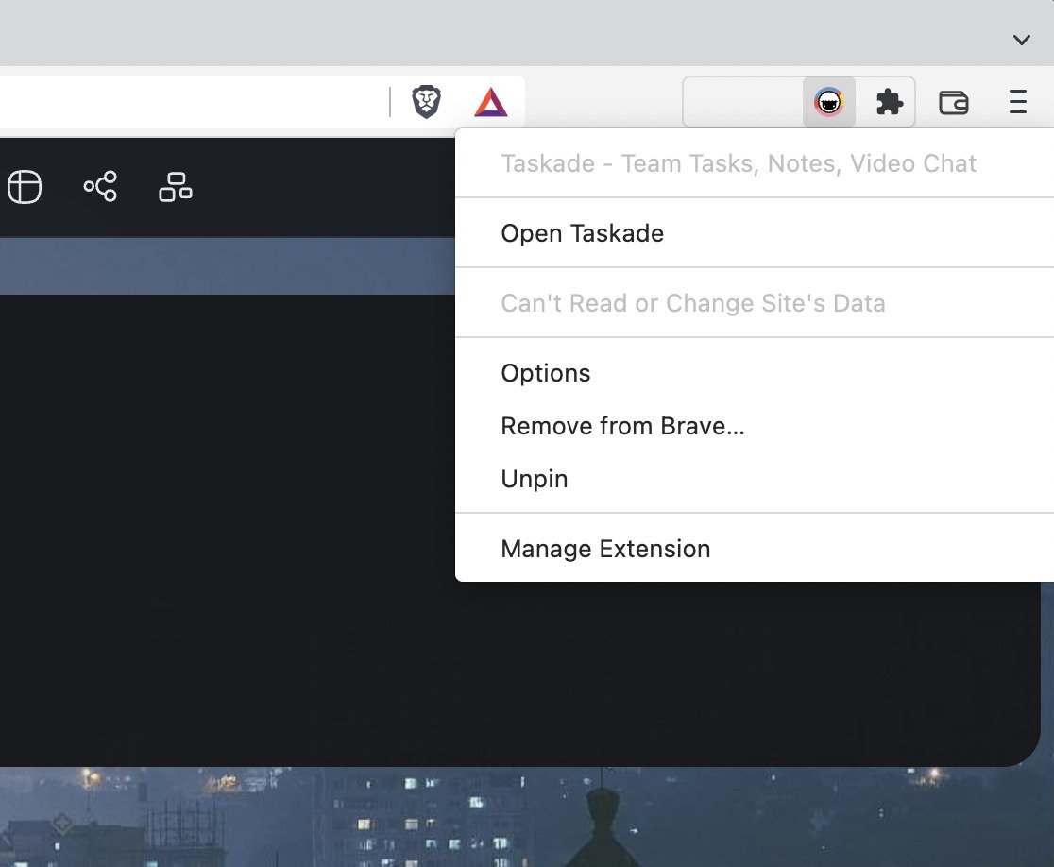Open Manage Extension from the menu
This screenshot has width=1054, height=867.
coord(605,549)
